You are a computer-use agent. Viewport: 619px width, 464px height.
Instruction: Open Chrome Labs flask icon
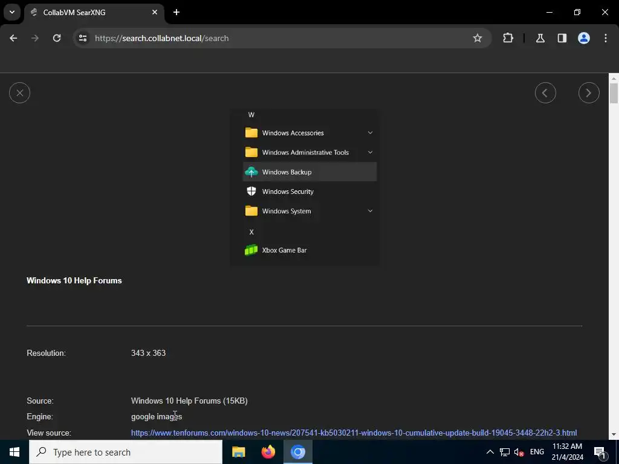540,38
